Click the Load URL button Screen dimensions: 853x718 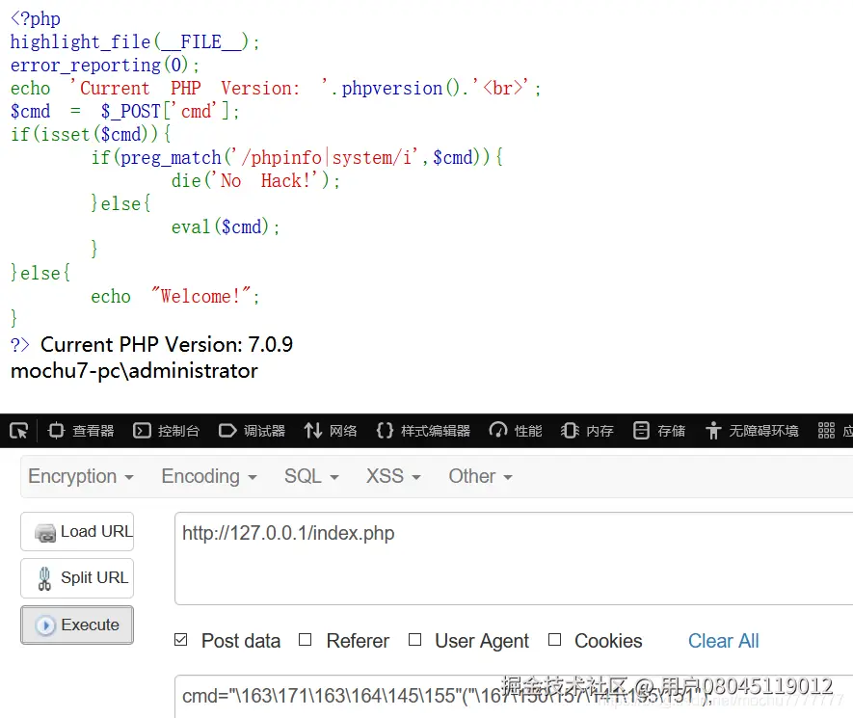(x=77, y=531)
